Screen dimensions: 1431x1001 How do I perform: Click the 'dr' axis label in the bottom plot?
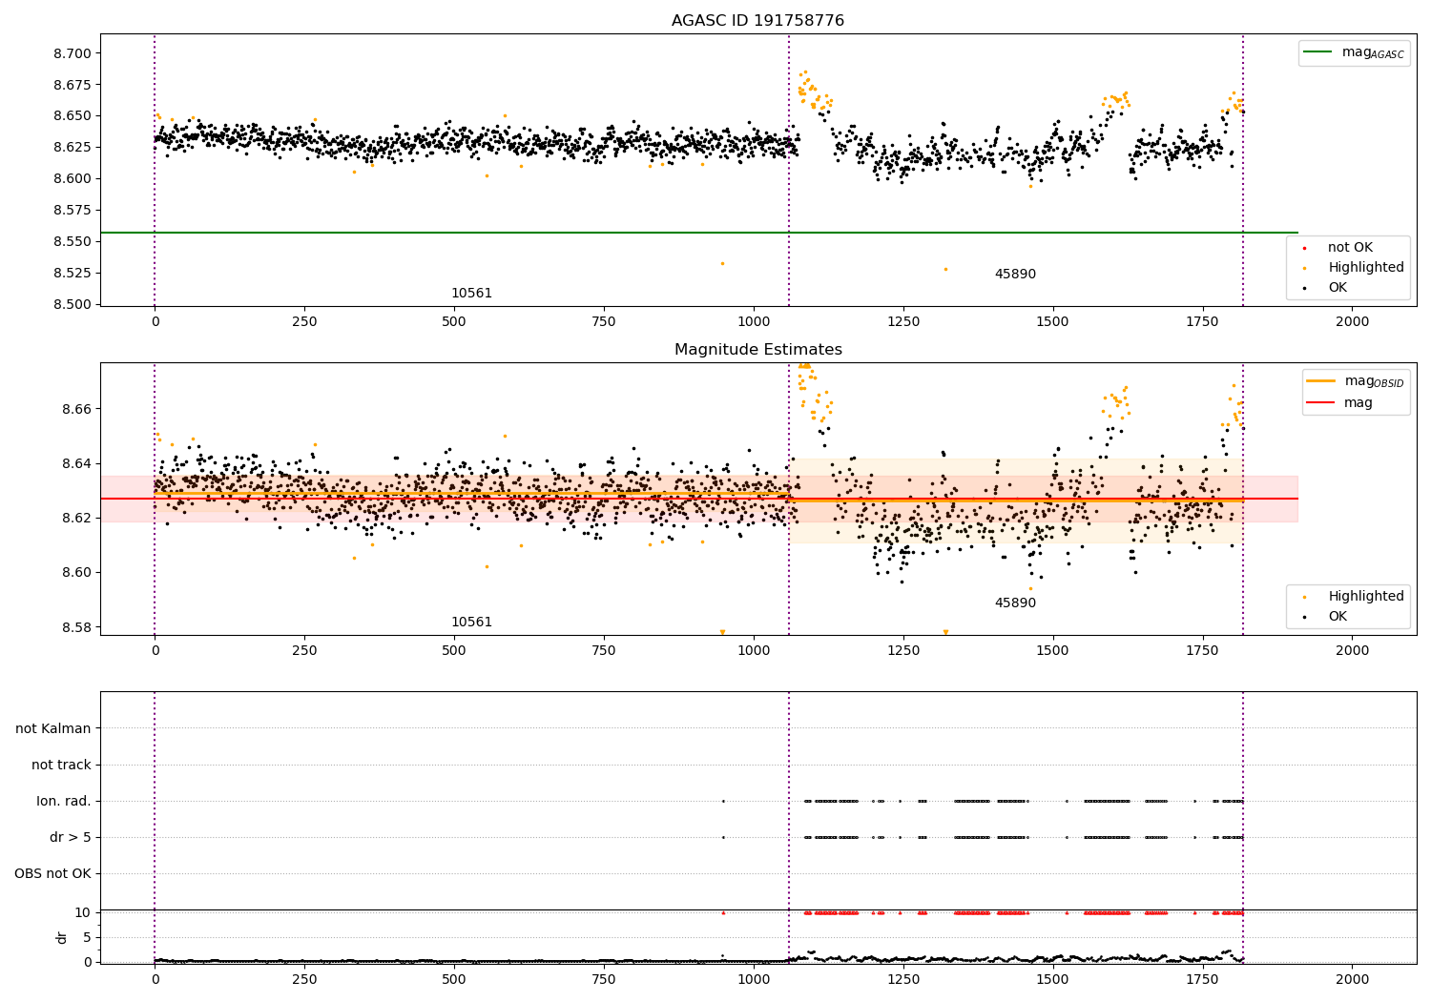tap(62, 937)
